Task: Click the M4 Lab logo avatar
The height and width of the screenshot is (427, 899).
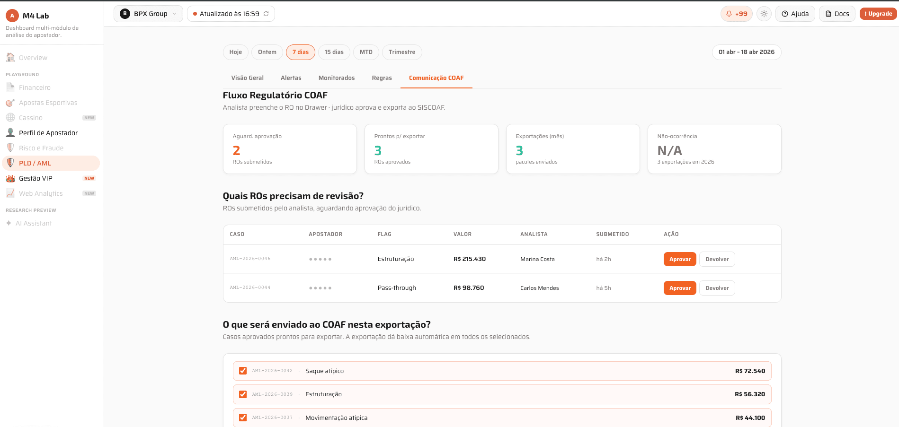Action: 12,16
